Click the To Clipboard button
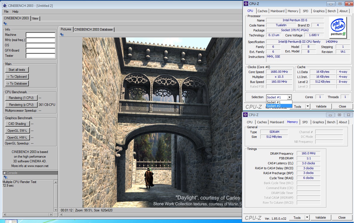Screen dimensions: 362x223 pyautogui.click(x=17, y=77)
